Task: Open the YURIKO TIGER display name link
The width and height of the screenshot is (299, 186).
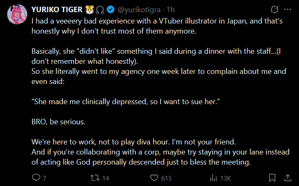Action: point(58,9)
